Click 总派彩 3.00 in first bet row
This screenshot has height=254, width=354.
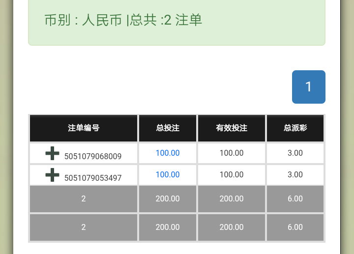[295, 153]
